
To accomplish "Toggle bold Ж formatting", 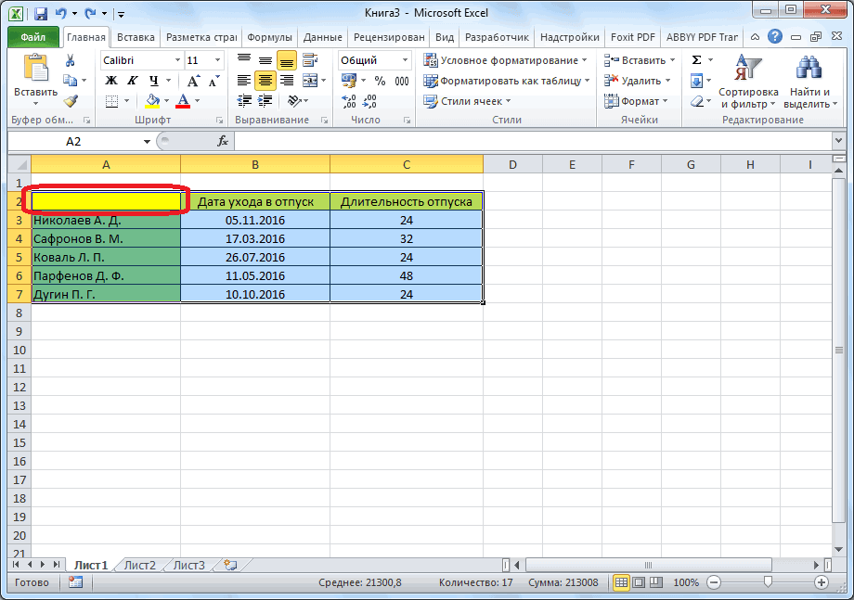I will pos(110,81).
